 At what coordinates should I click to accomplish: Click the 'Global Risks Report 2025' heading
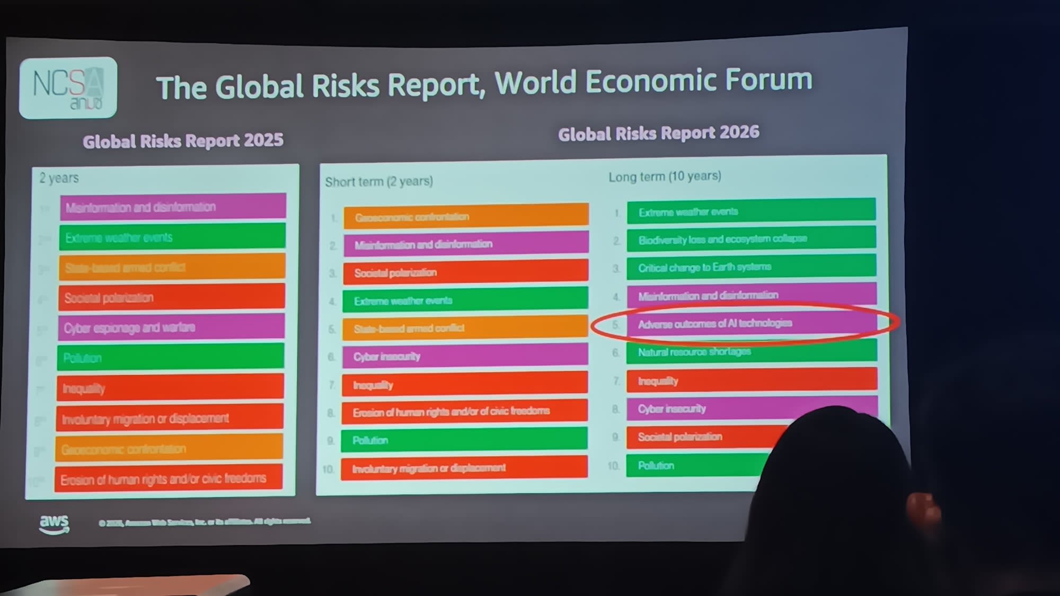183,141
